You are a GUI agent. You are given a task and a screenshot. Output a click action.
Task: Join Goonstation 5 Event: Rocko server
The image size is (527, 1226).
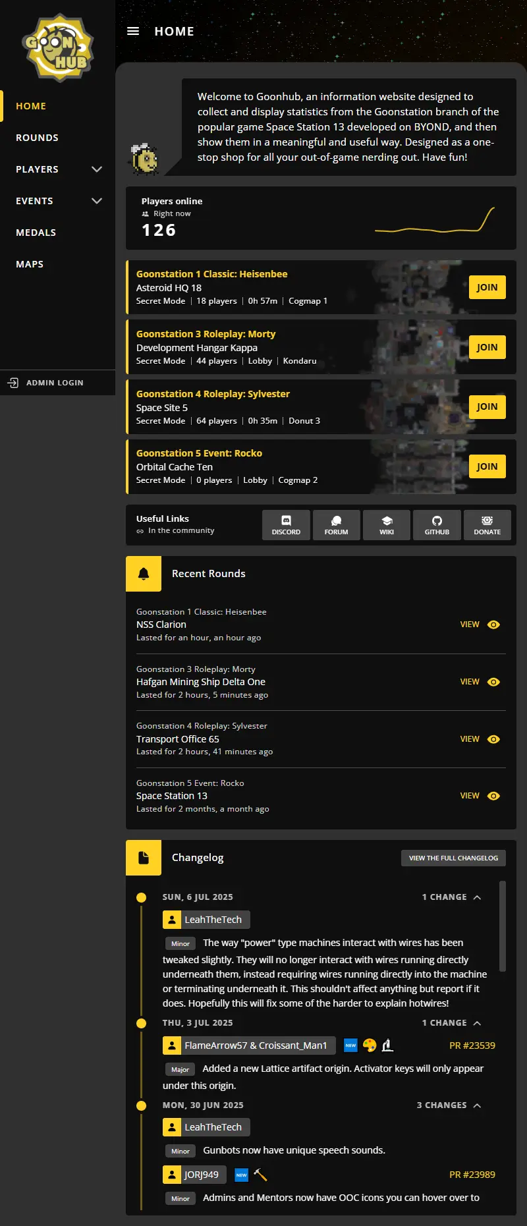487,466
